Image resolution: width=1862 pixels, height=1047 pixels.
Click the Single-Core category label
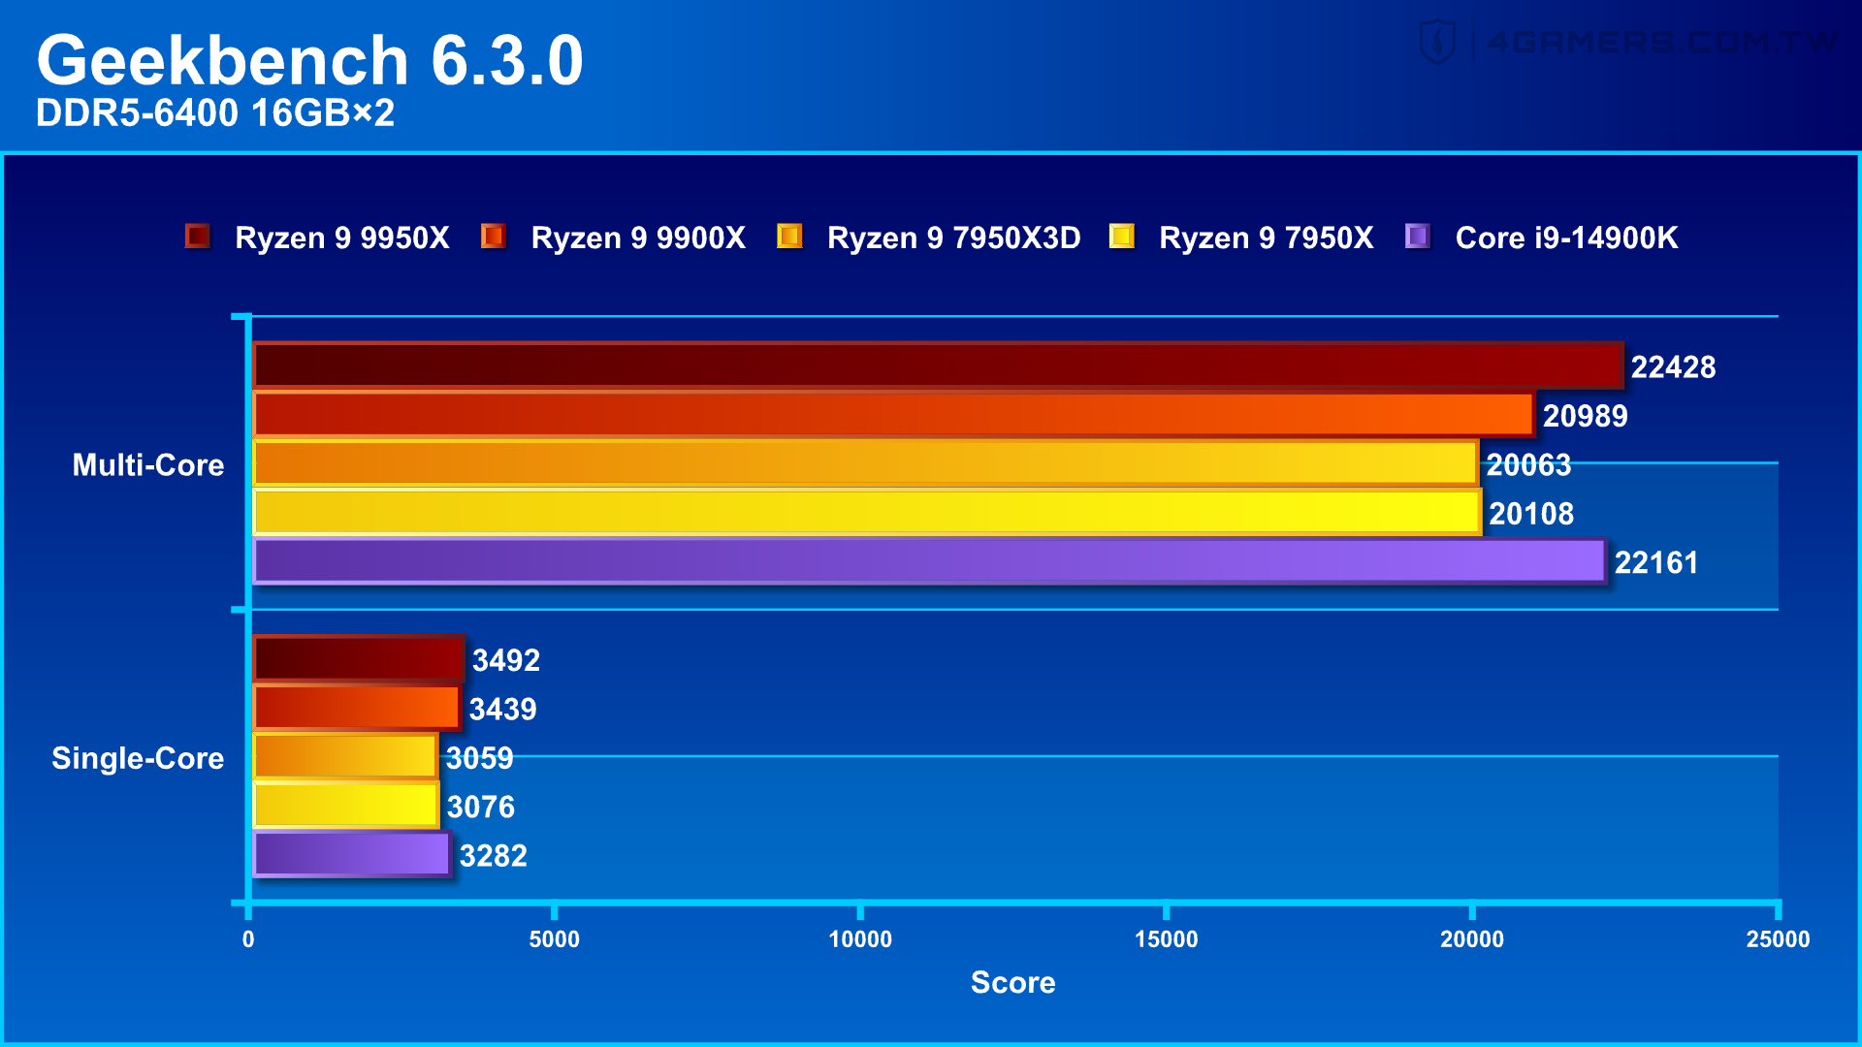[138, 758]
